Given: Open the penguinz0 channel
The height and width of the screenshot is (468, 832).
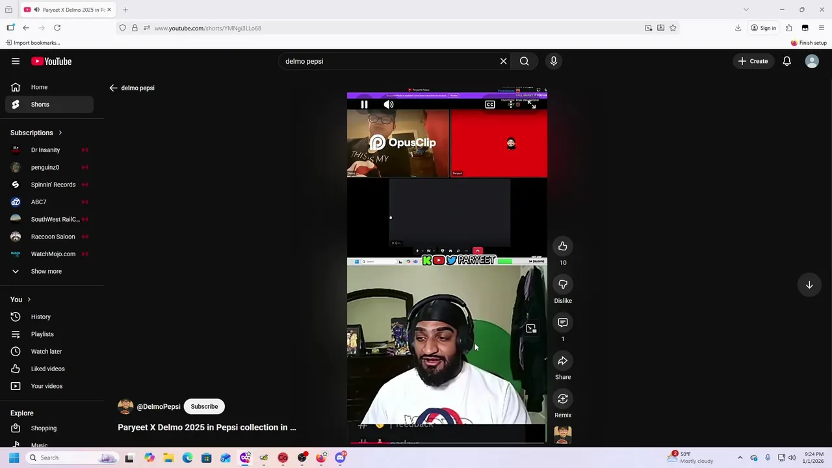Looking at the screenshot, I should (x=49, y=167).
